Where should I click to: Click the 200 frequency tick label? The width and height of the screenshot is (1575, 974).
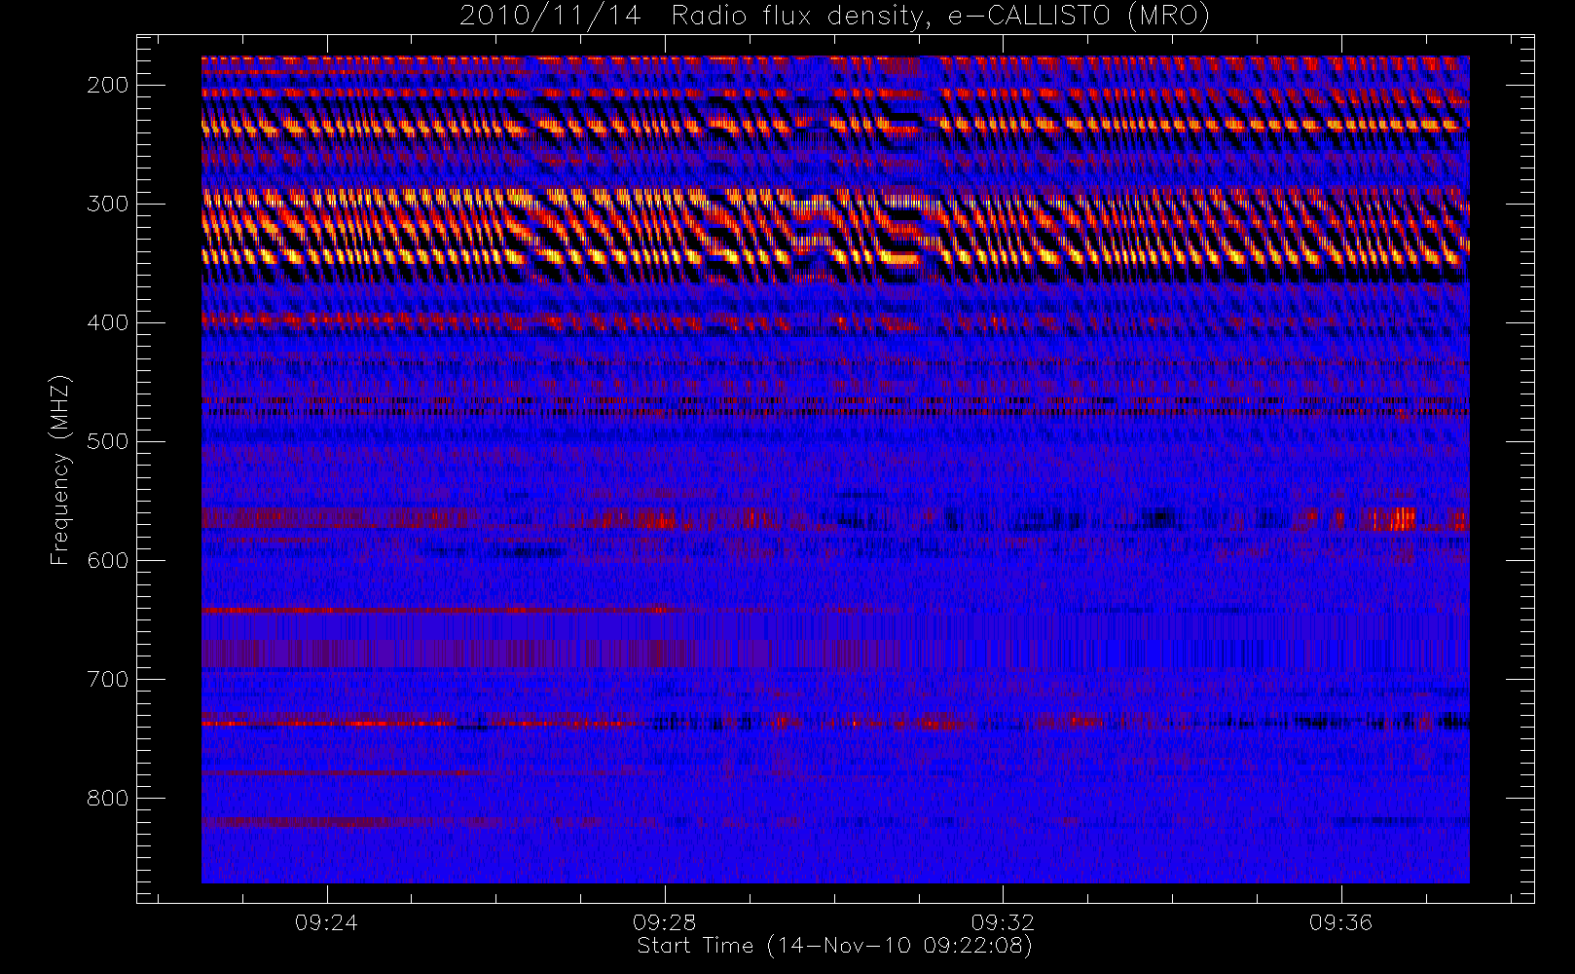107,85
